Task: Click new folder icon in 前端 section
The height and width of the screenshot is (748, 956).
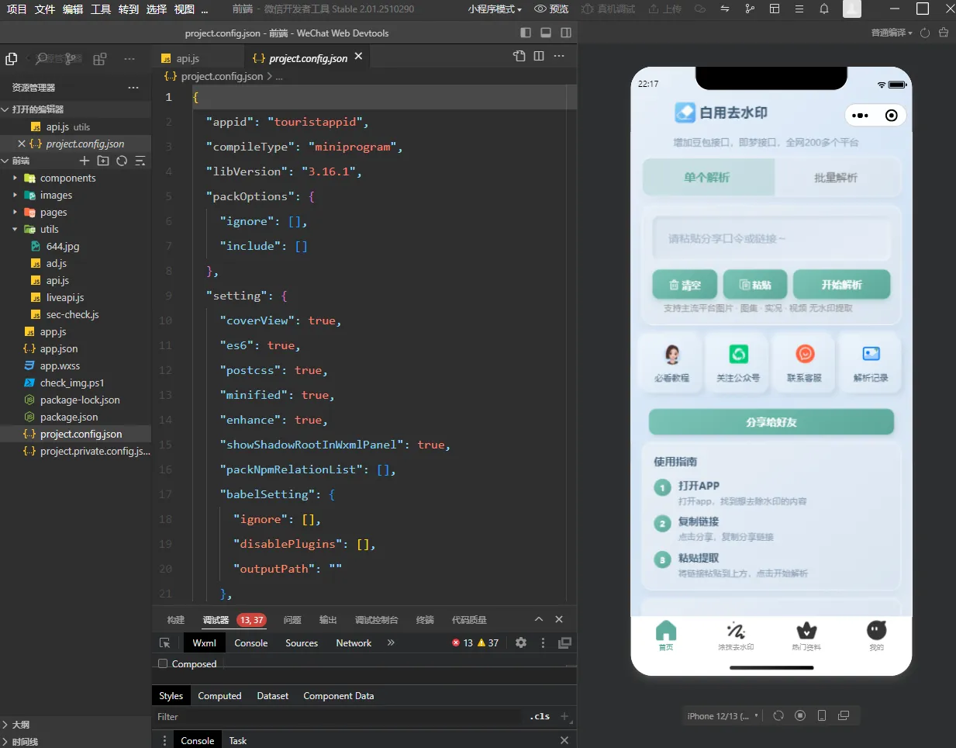Action: (103, 161)
